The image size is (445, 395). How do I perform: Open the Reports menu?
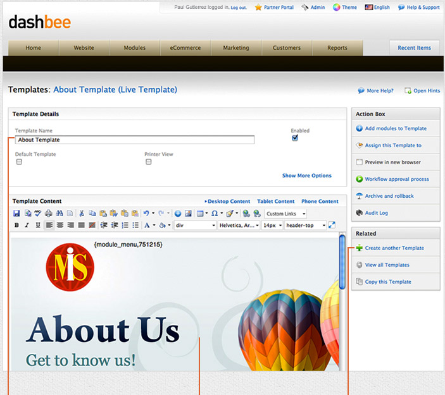pyautogui.click(x=337, y=48)
